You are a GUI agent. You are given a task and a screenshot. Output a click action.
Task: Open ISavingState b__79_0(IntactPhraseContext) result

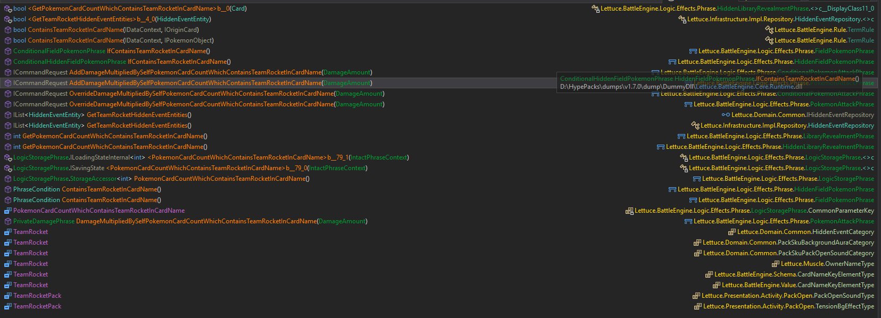coord(190,168)
